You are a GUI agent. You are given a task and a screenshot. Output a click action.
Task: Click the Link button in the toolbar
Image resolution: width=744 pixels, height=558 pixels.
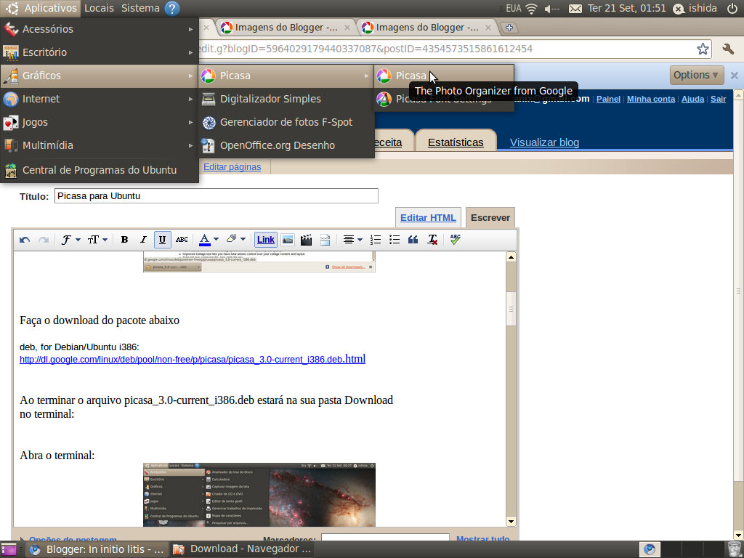point(266,240)
